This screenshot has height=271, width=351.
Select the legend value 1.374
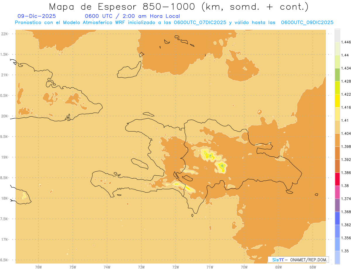pos(346,199)
